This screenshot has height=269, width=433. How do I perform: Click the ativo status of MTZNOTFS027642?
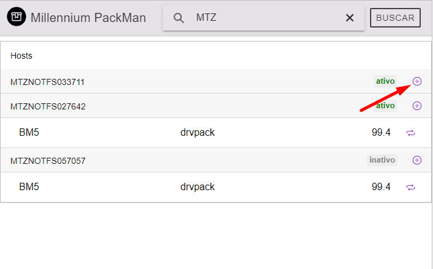(x=385, y=105)
